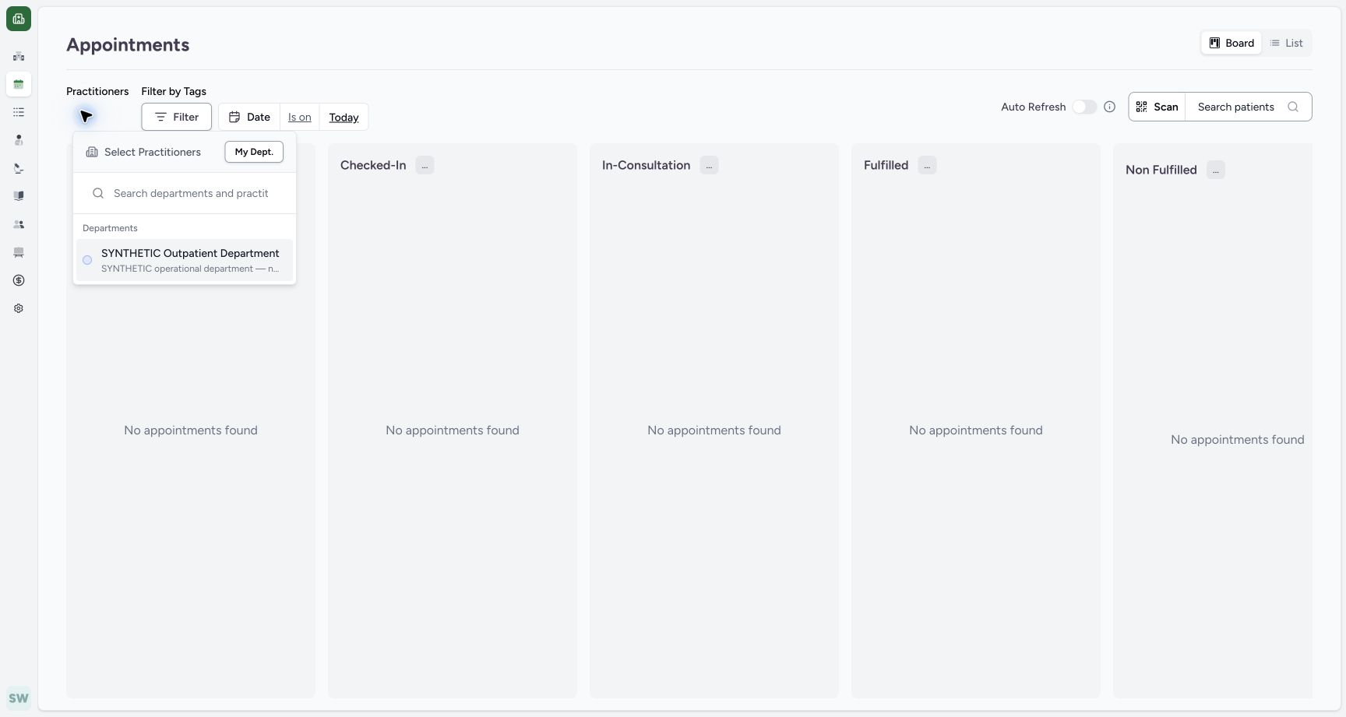Open the users group sidebar icon
This screenshot has width=1346, height=717.
click(19, 224)
